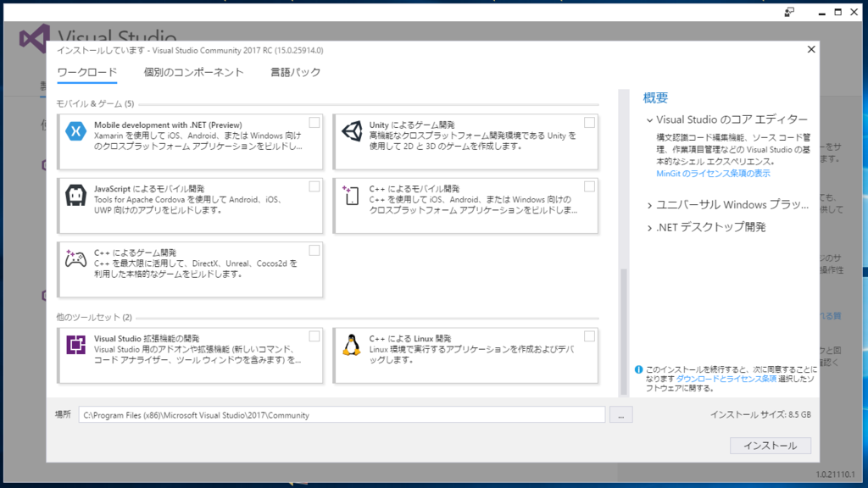This screenshot has width=868, height=488.
Task: Close the installer workload dialog
Action: [811, 49]
